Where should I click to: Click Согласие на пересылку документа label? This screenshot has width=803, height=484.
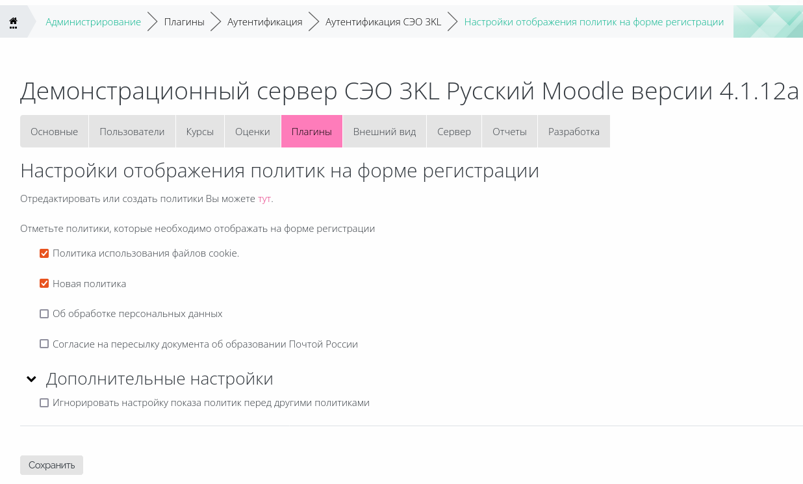[205, 344]
